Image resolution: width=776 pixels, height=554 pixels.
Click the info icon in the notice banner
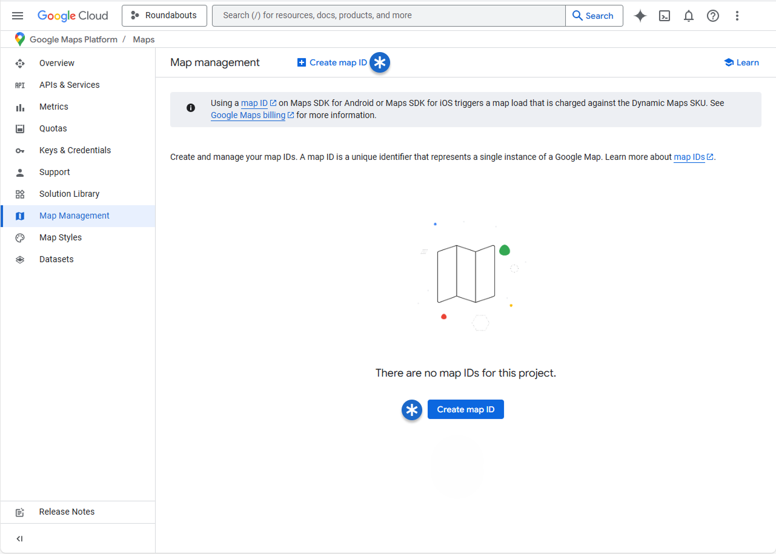(191, 108)
